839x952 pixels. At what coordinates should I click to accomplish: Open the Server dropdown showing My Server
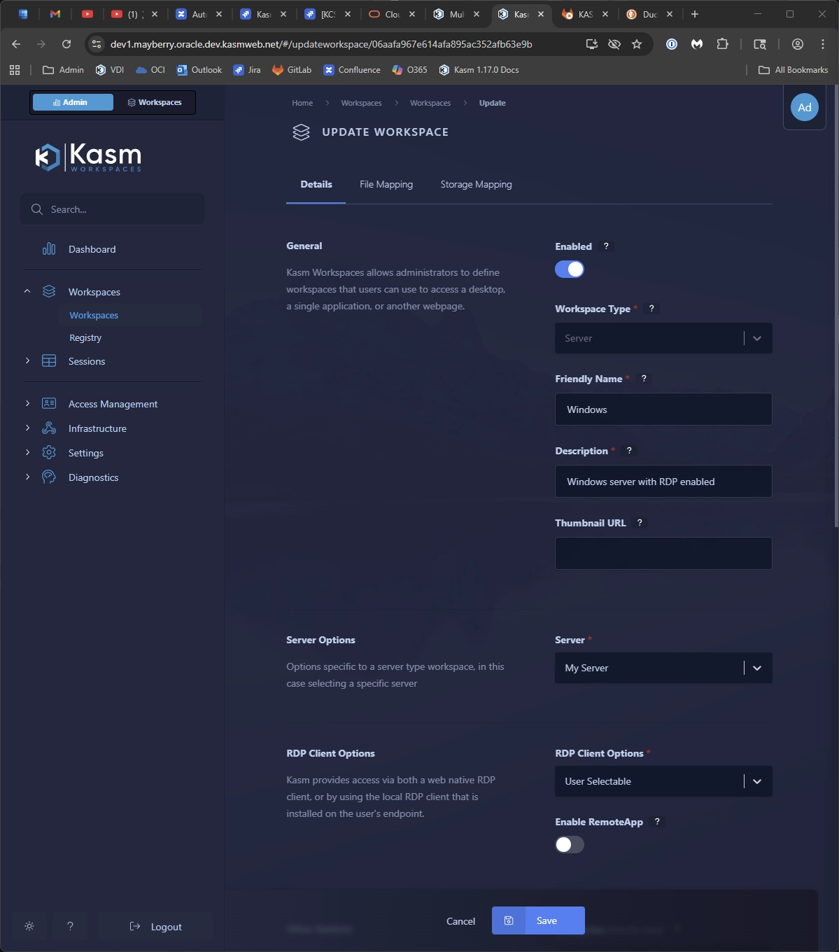663,668
